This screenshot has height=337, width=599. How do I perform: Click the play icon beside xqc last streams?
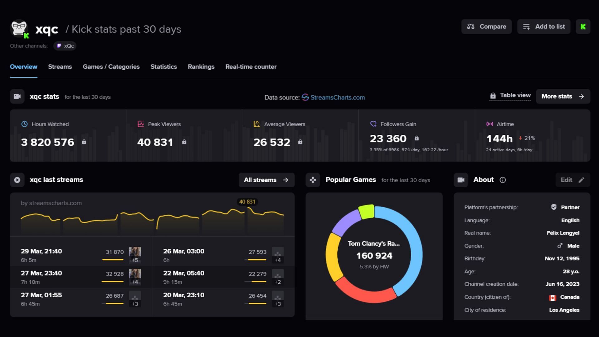tap(17, 180)
